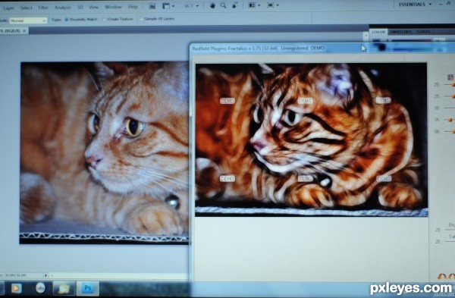Screen dimensions: 455x298
Task: Launch Bridge from the application bar
Action: 152,6
